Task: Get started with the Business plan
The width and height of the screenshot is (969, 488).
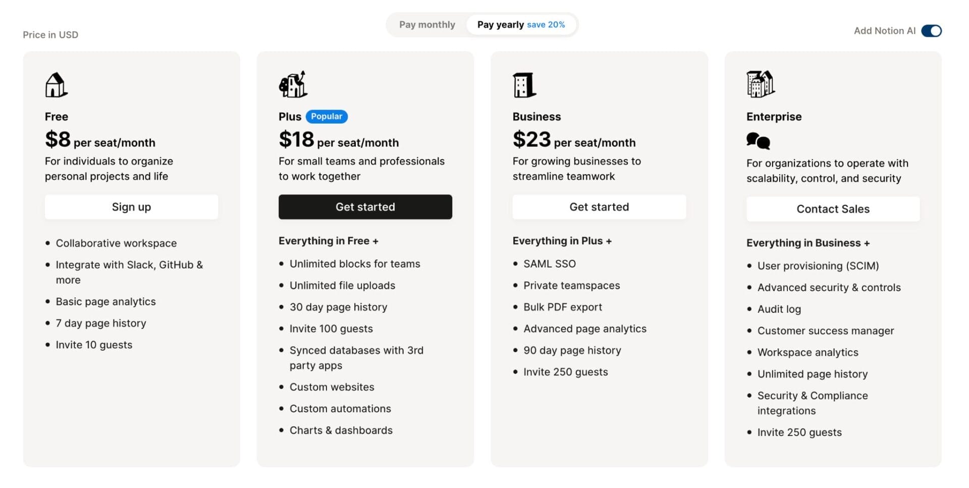Action: click(599, 207)
